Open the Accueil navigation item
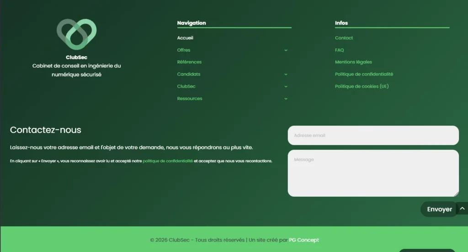Screen dimensions: 468x252 coord(185,38)
